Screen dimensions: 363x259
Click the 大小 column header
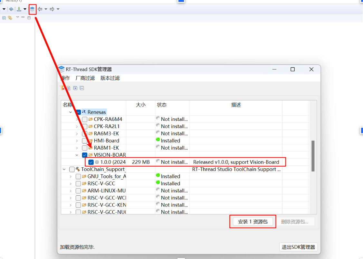tap(140, 105)
